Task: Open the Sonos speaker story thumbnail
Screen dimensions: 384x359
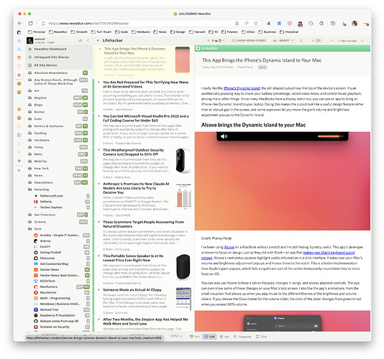Action: coord(183,267)
